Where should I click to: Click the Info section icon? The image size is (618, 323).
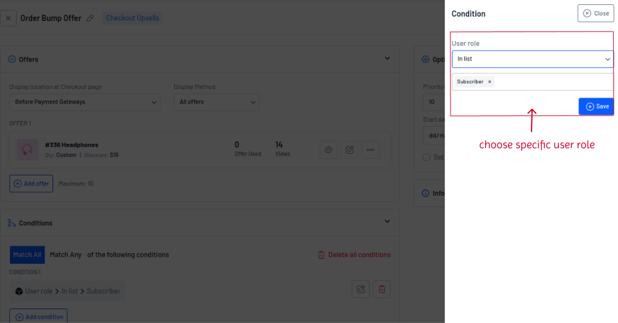tap(426, 193)
